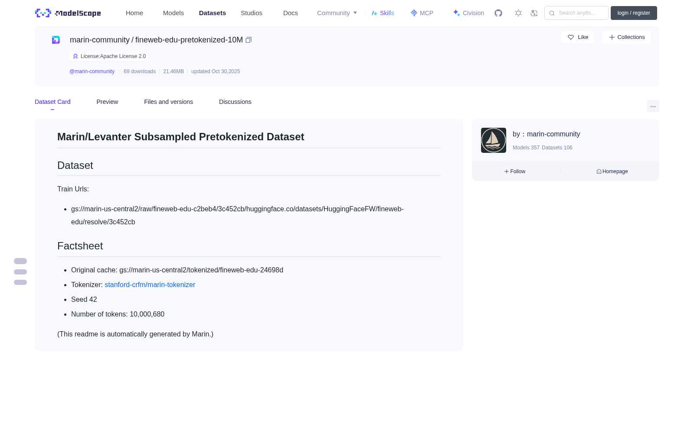This screenshot has width=694, height=433.
Task: Click 'Datasets 106' count
Action: [557, 148]
